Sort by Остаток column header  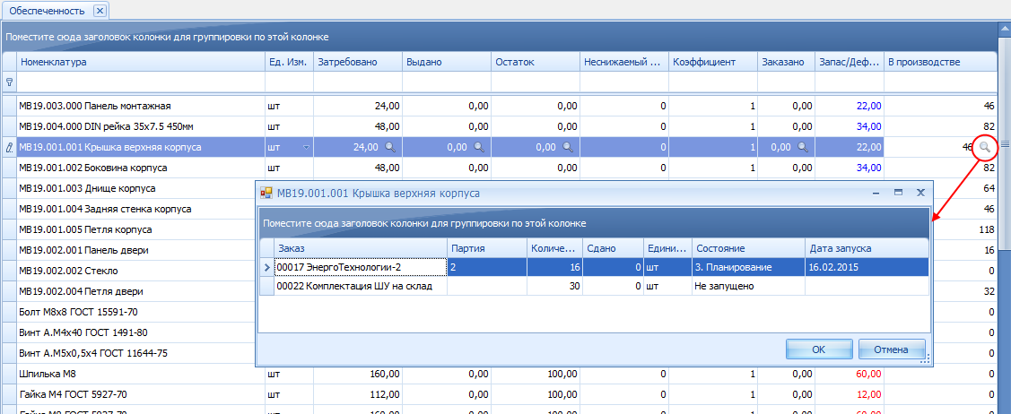tap(536, 62)
